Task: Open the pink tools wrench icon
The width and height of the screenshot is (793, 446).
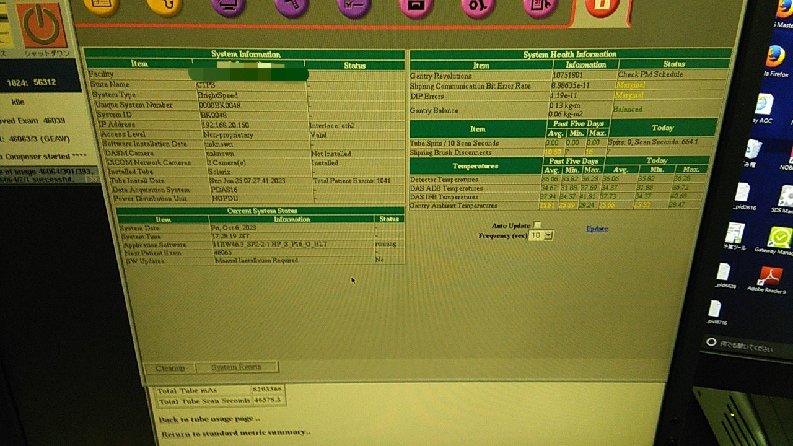Action: click(477, 5)
